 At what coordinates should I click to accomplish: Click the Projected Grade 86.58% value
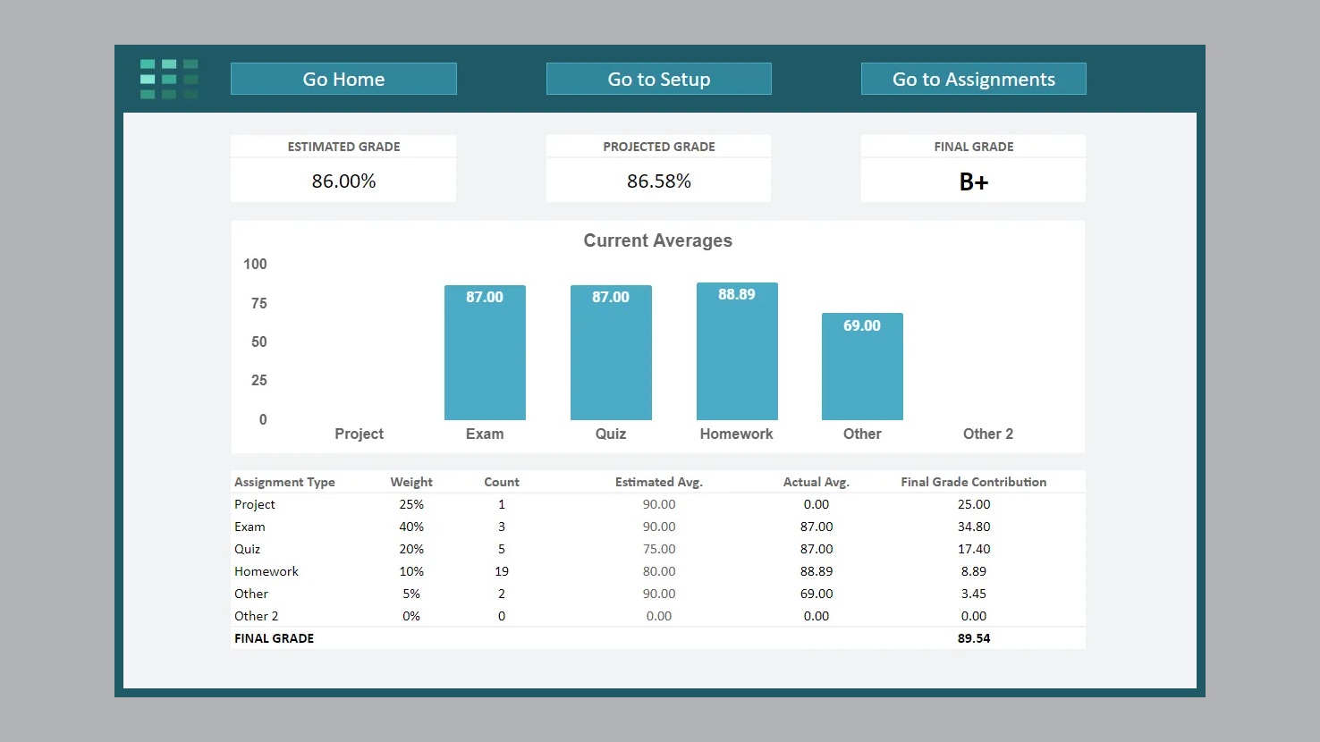coord(658,181)
